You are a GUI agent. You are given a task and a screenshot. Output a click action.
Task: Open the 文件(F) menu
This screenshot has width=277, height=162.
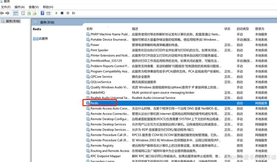(x=6, y=7)
